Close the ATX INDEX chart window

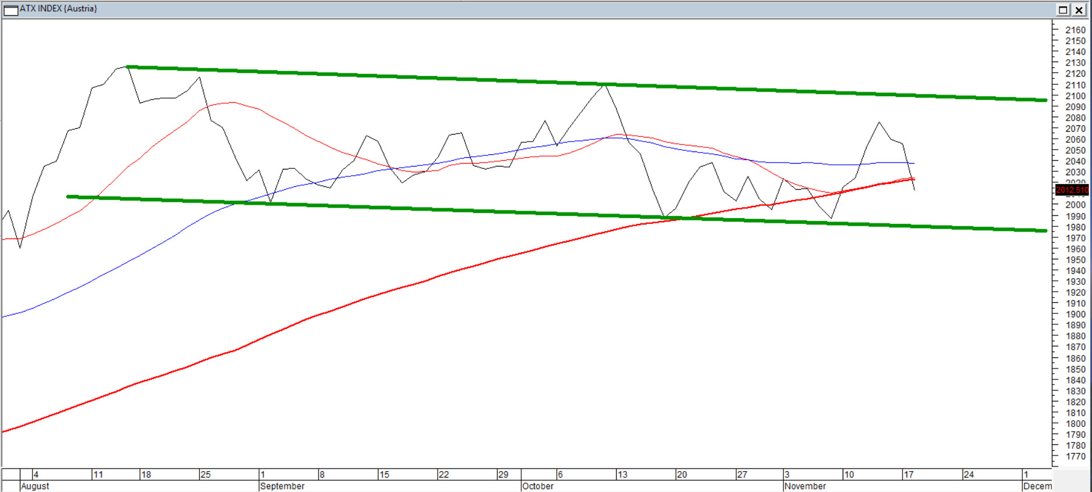(x=1079, y=10)
